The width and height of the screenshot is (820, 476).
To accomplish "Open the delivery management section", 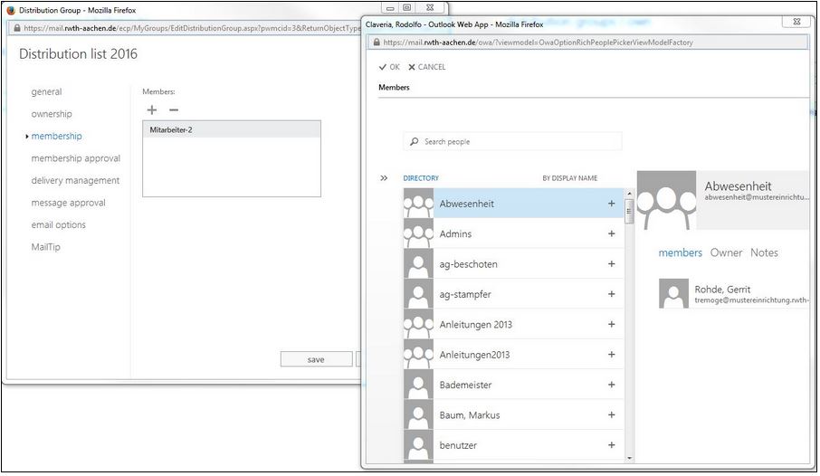I will click(75, 180).
